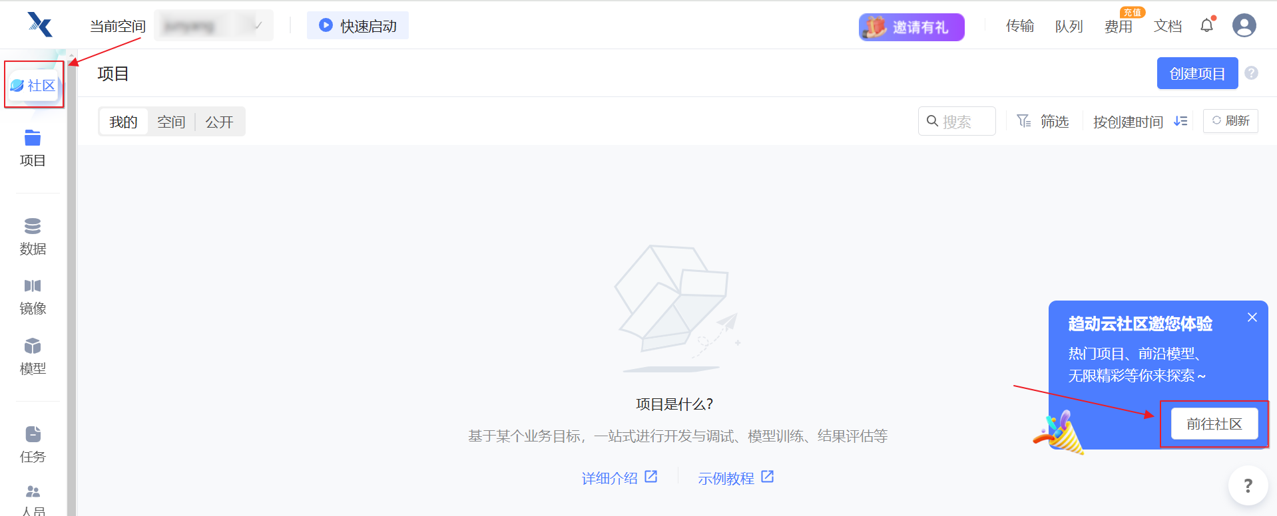Click the help icon beside 创建项目
This screenshot has width=1277, height=516.
pyautogui.click(x=1251, y=73)
